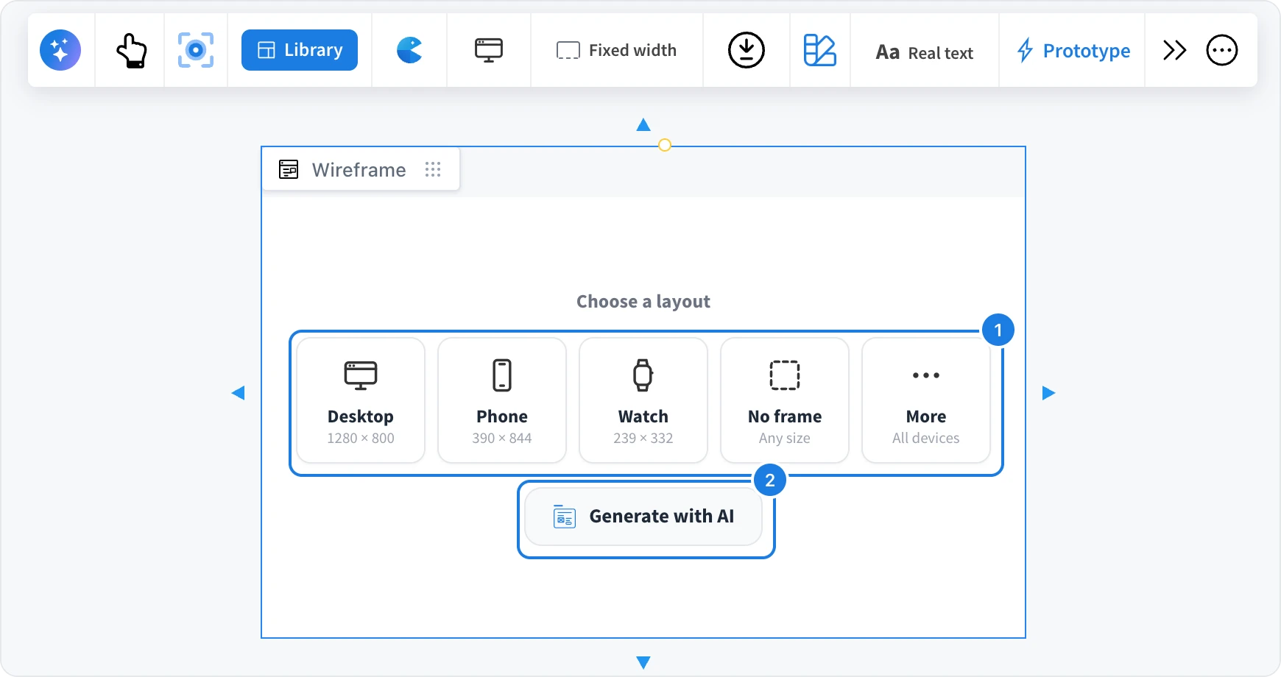Choose the desktop monitor icon in toolbar
Image resolution: width=1281 pixels, height=677 pixels.
click(x=489, y=50)
